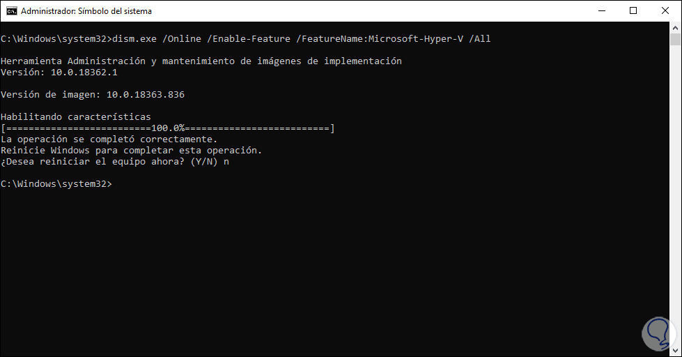Screen dimensions: 682x357
Task: Click the 'Reinicie Windows para completar' line
Action: 132,151
